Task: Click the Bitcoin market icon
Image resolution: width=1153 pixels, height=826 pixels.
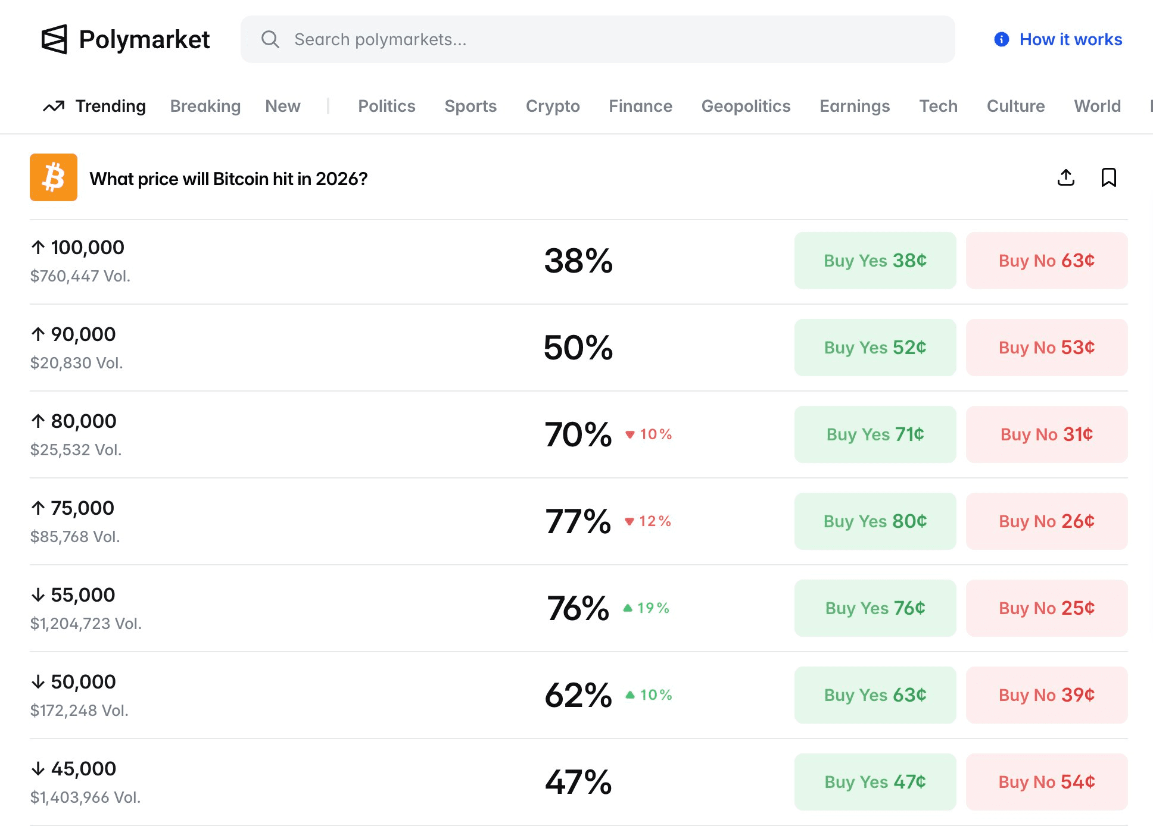Action: [x=54, y=177]
